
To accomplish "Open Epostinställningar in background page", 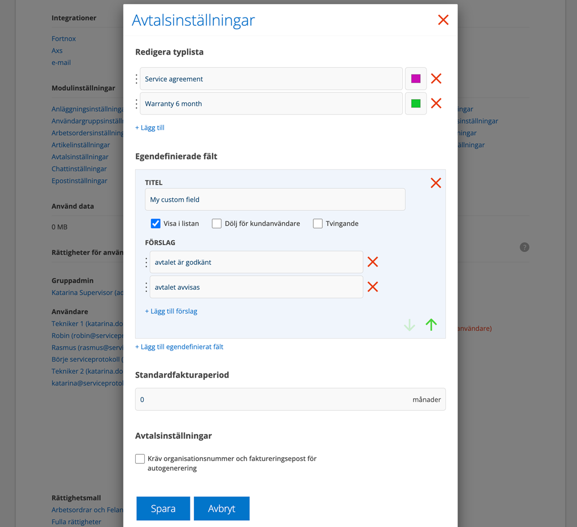I will click(79, 181).
